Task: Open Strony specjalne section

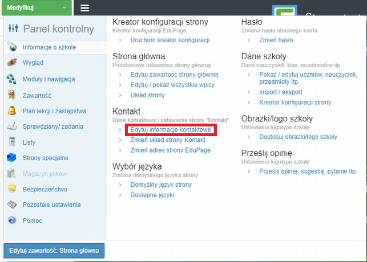Action: [x=46, y=158]
